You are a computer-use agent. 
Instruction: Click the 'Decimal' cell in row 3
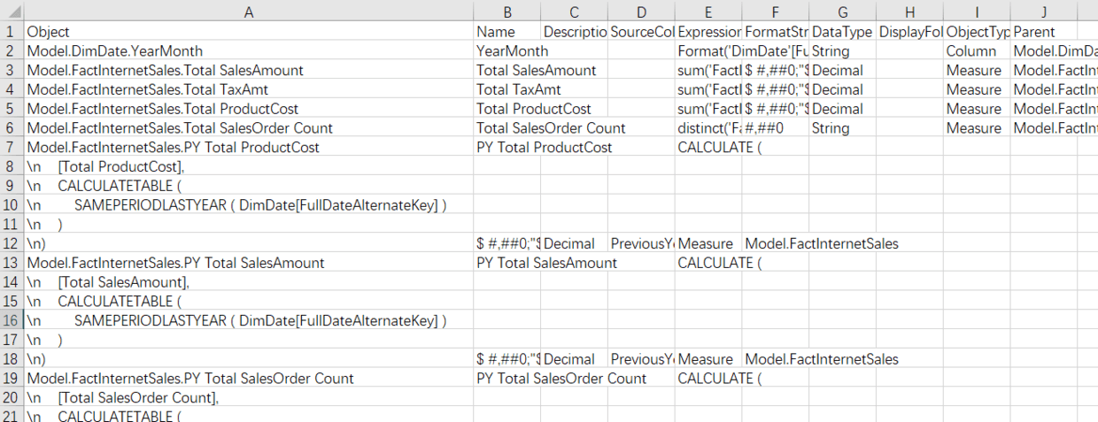click(x=842, y=70)
